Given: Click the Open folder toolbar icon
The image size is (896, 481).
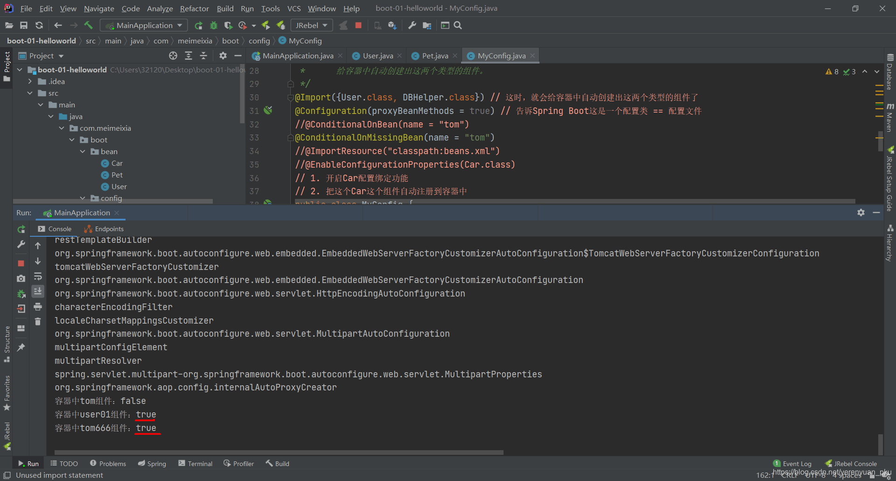Looking at the screenshot, I should pos(9,25).
